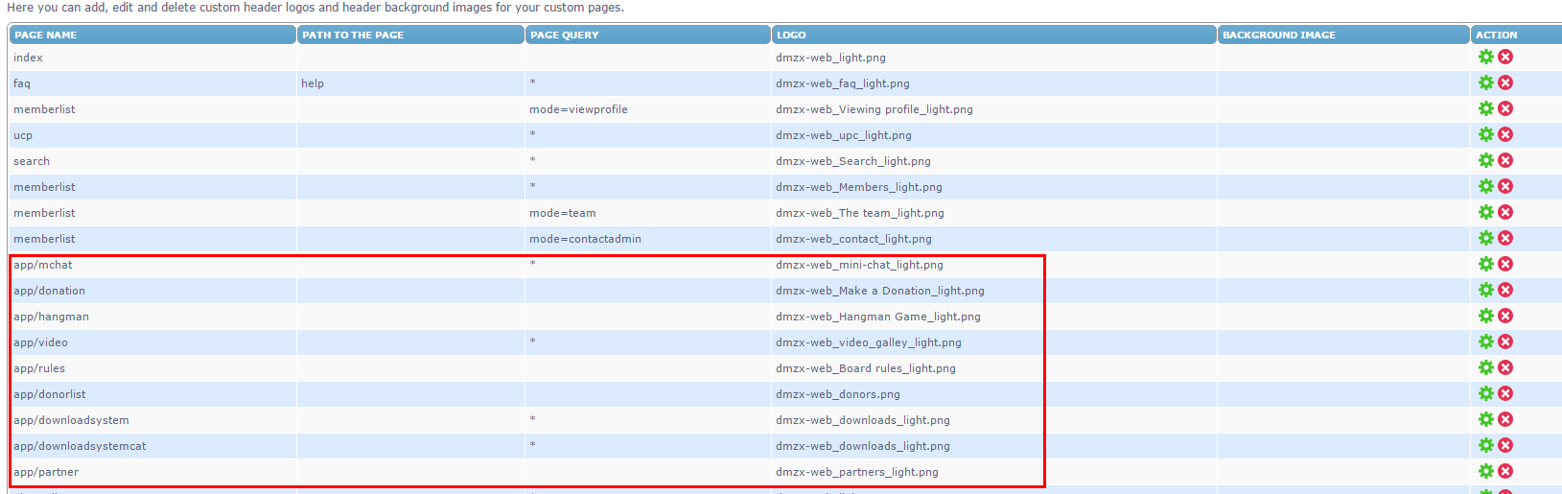Delete the app/donorlist entry
The image size is (1562, 494).
1505,393
